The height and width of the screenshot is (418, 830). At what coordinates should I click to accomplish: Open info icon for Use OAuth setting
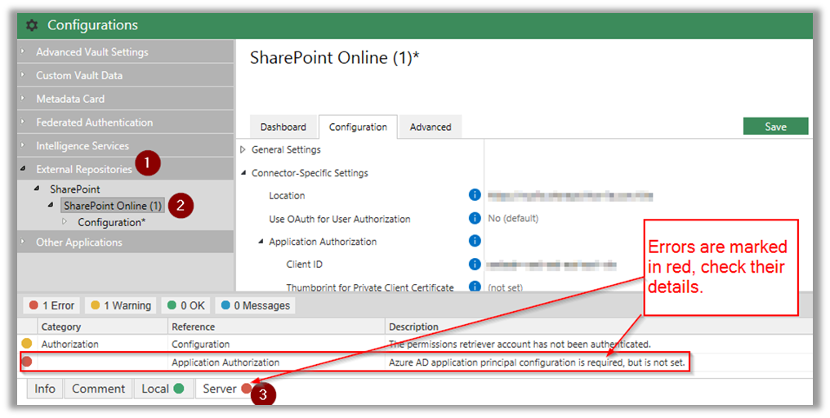(x=475, y=218)
